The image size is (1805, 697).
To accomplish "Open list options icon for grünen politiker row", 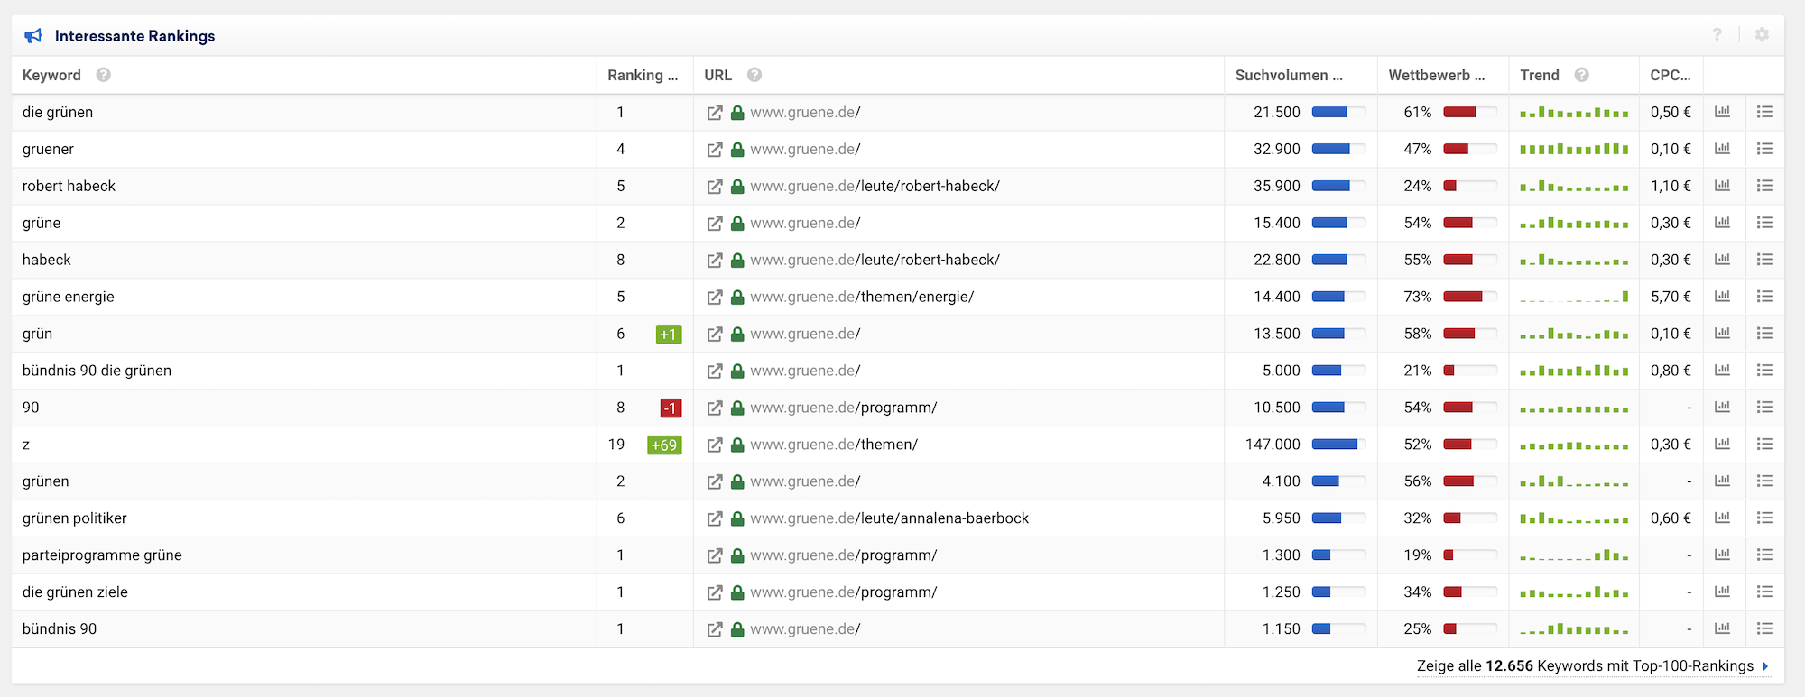I will coord(1765,518).
